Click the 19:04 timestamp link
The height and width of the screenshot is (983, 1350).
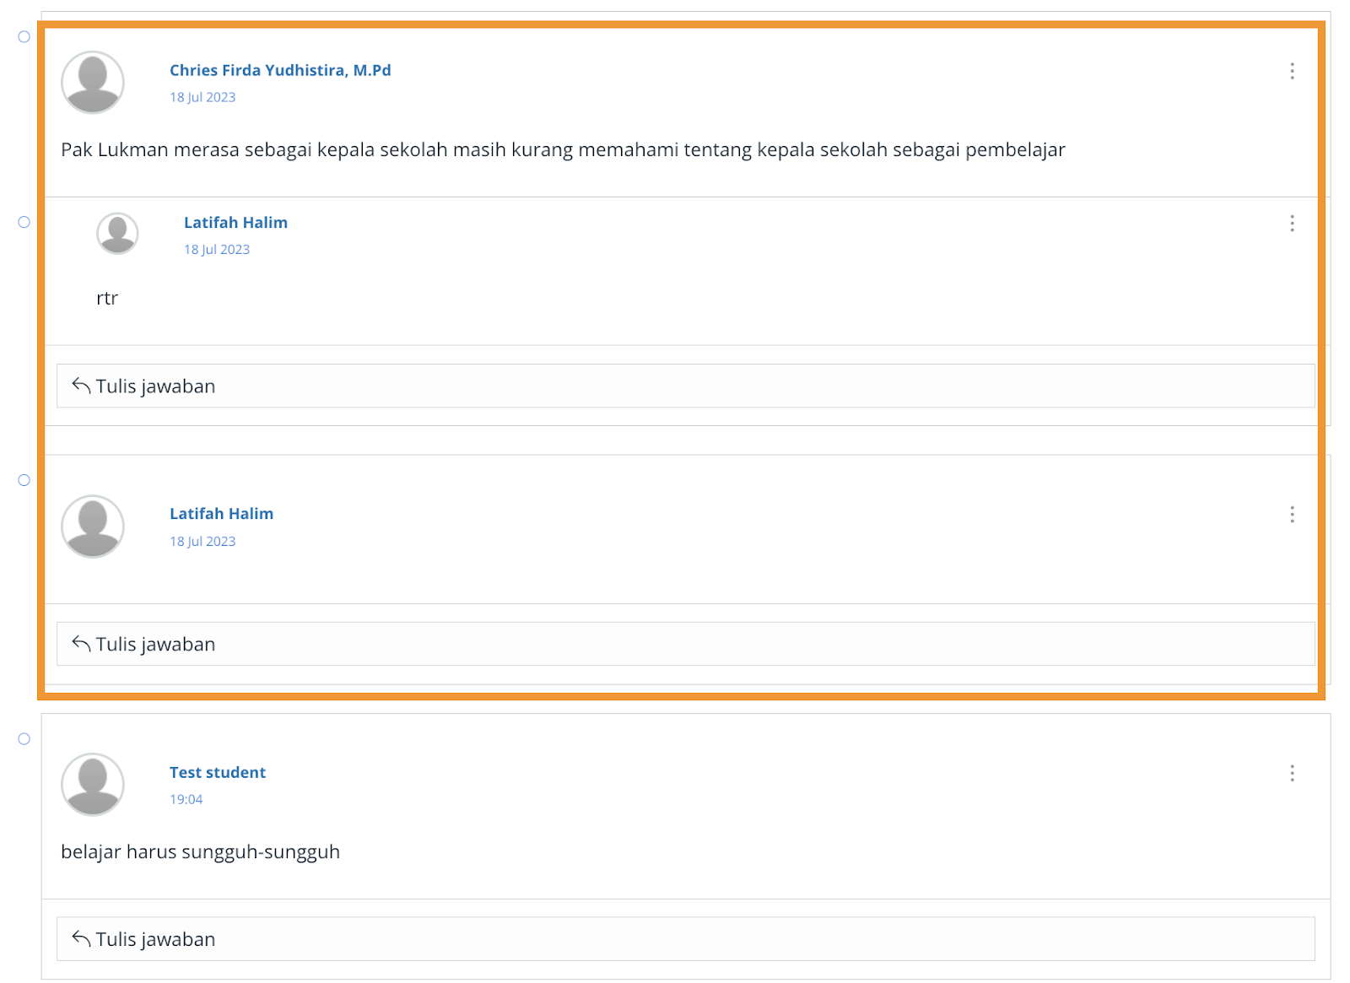[x=186, y=799]
